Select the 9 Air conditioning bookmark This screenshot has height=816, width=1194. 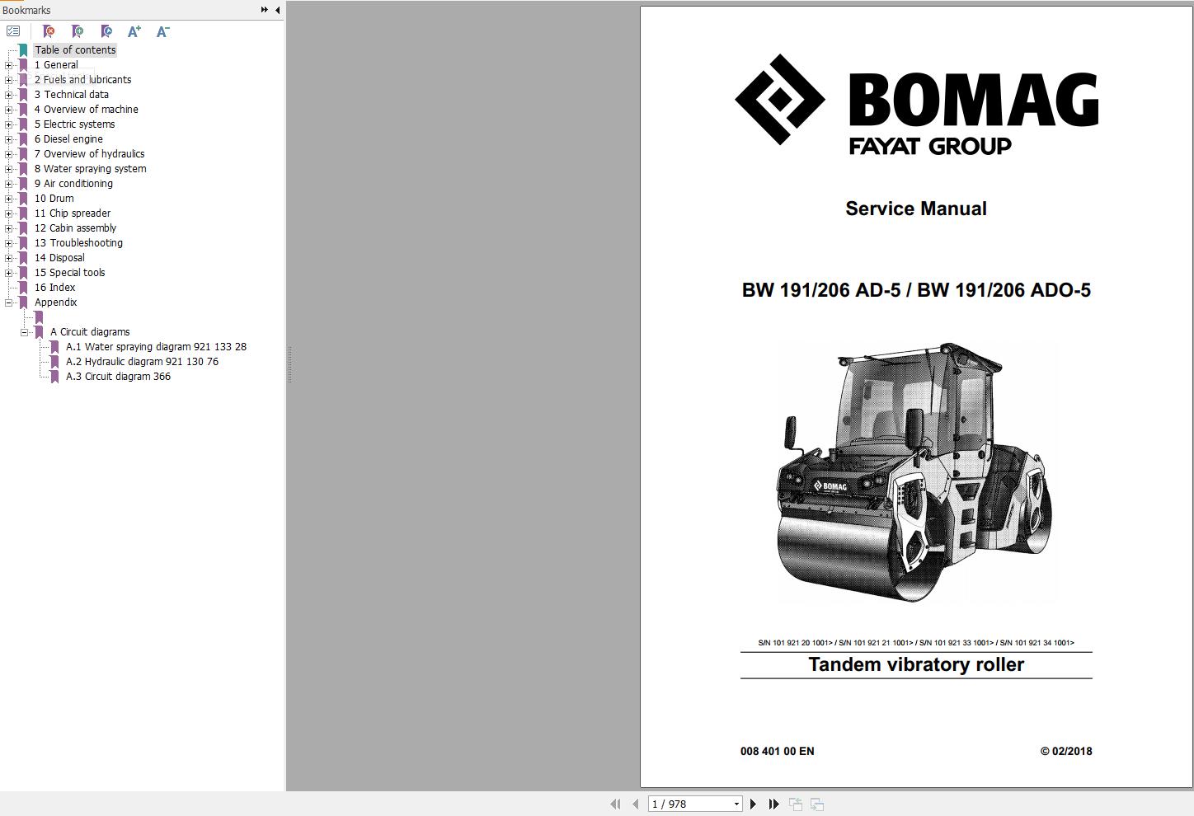click(x=73, y=184)
